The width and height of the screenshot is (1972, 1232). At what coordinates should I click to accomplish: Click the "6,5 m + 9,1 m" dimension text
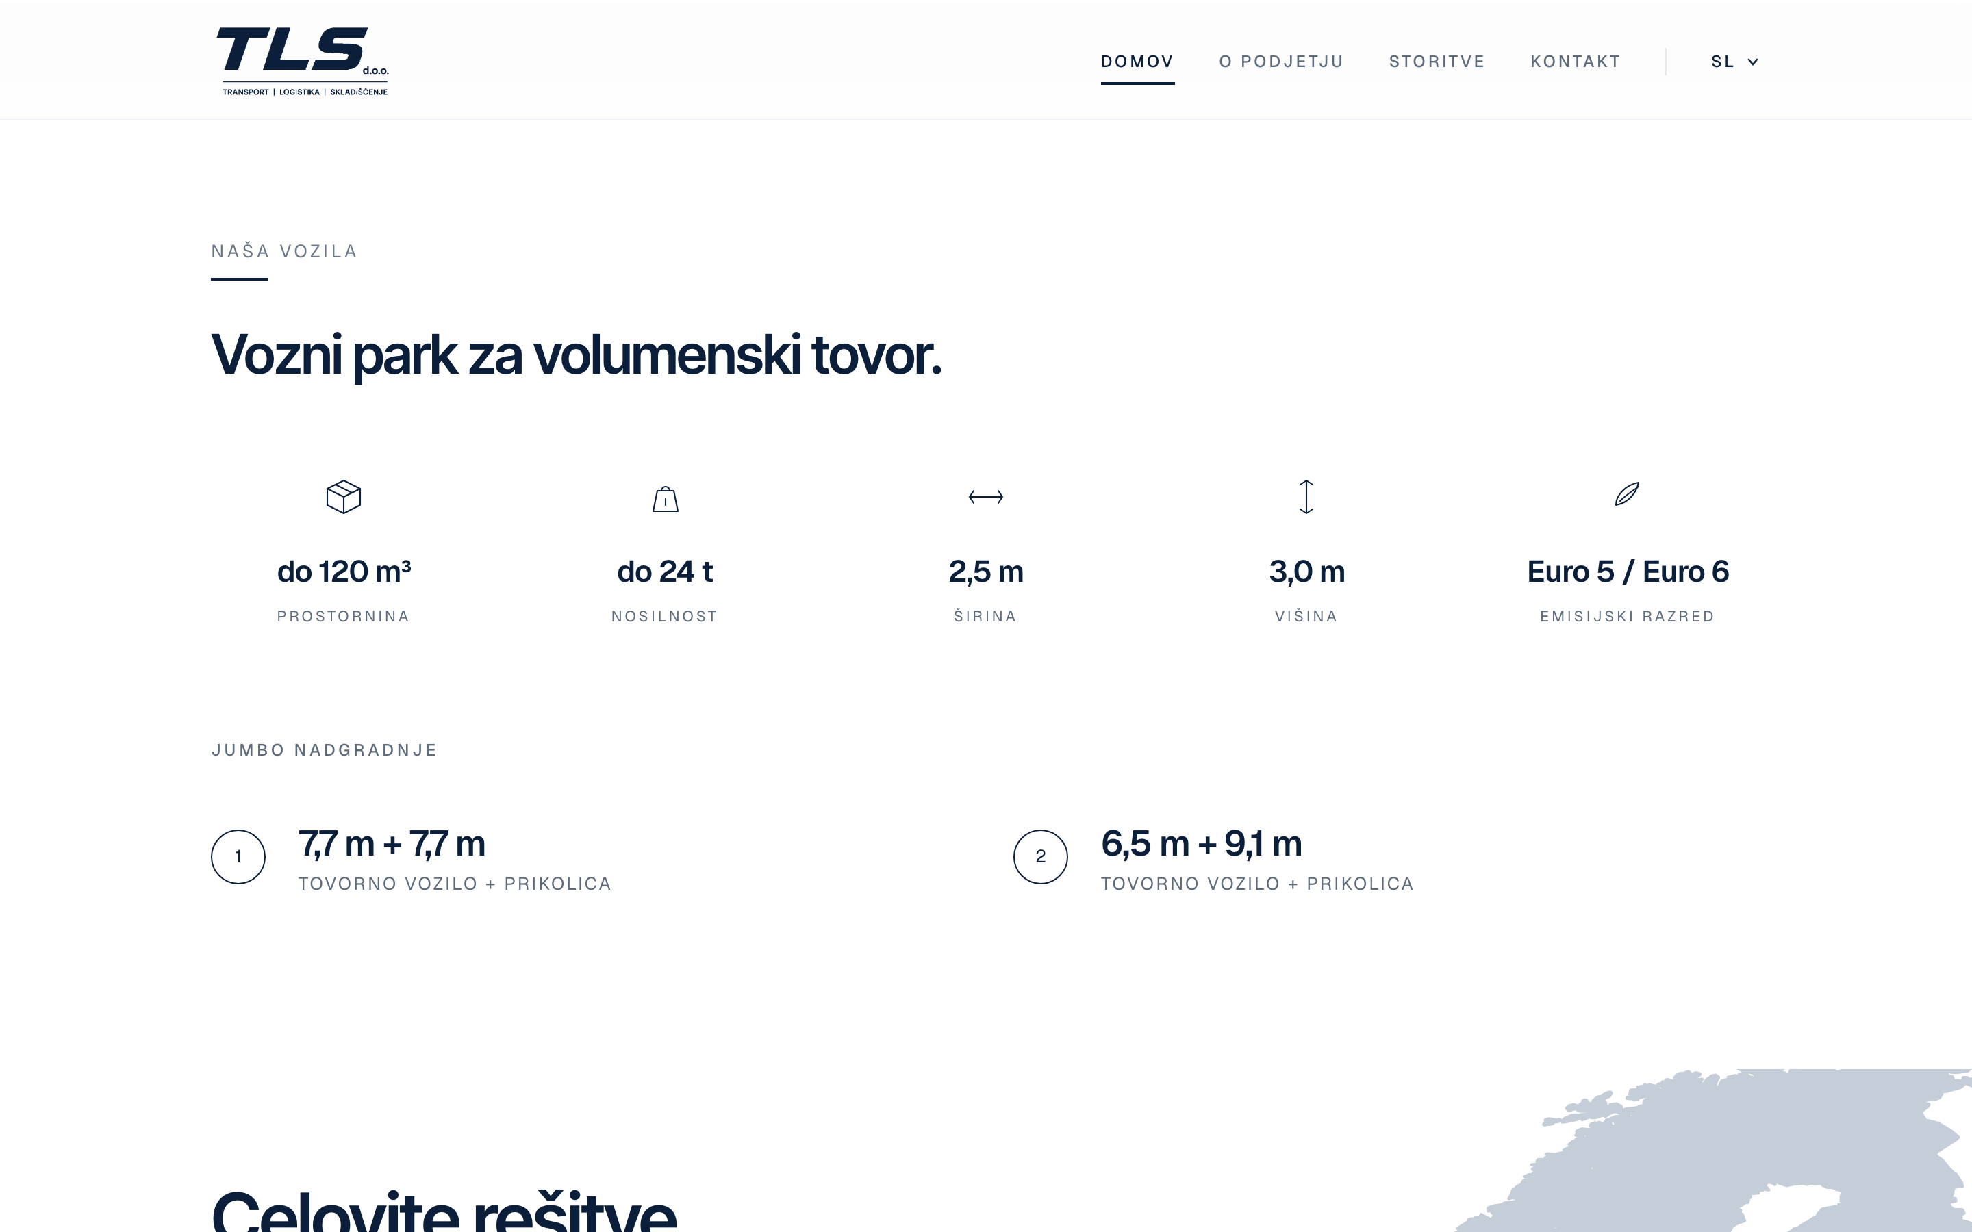[1201, 844]
